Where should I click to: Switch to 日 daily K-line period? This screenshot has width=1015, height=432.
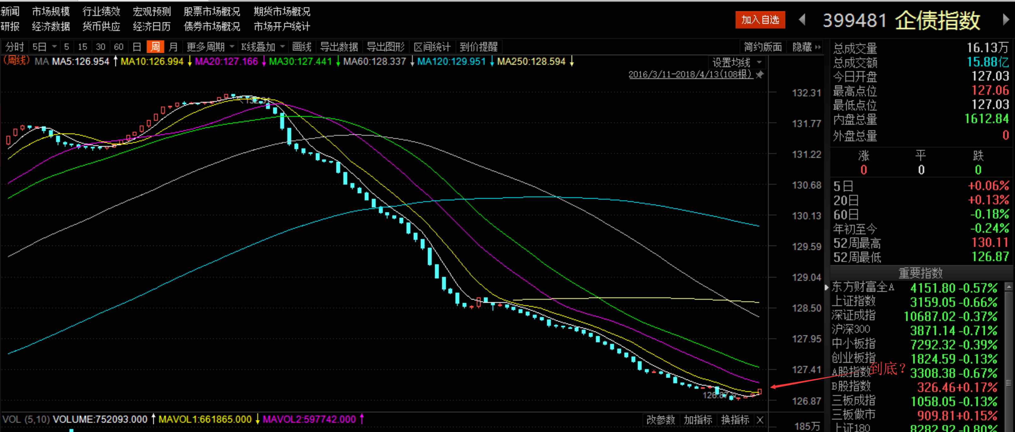(137, 47)
